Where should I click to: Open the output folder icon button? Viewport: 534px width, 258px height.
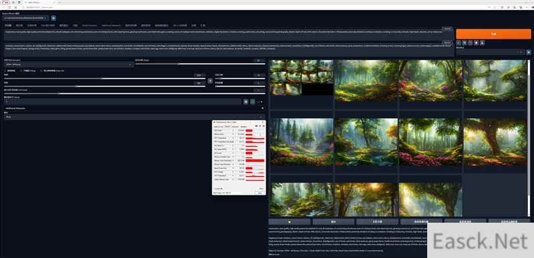click(290, 221)
